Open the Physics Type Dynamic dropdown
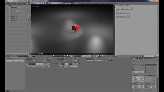164x92 pixels. coord(148,65)
